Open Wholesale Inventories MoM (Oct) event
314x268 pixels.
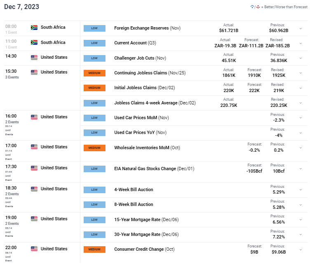click(147, 148)
